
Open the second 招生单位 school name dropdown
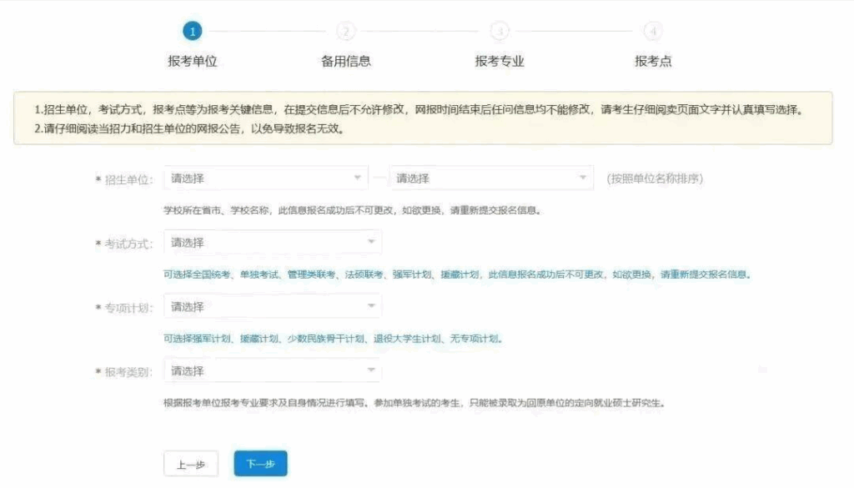point(490,179)
